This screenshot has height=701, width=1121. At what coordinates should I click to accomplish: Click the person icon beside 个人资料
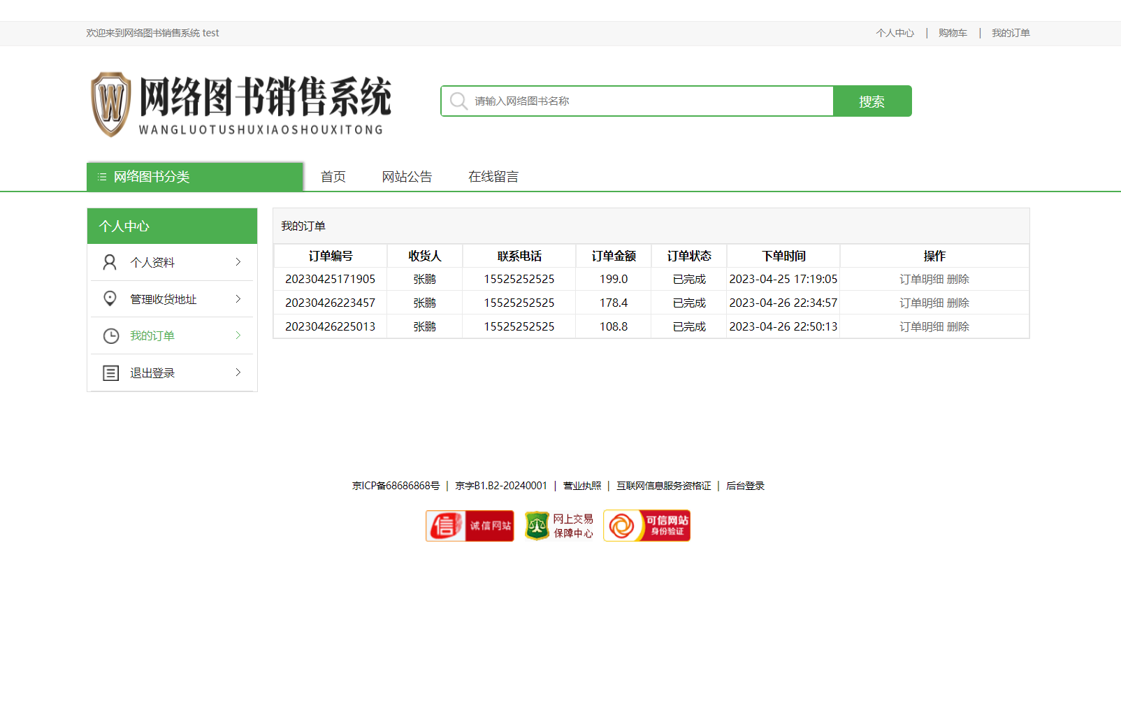pos(110,261)
